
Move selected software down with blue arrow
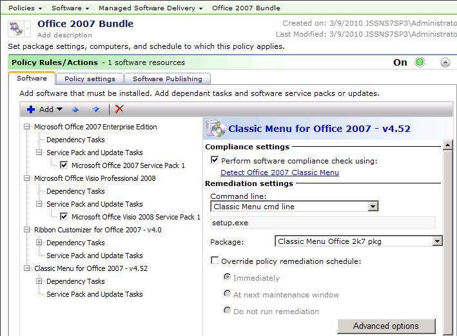point(95,109)
